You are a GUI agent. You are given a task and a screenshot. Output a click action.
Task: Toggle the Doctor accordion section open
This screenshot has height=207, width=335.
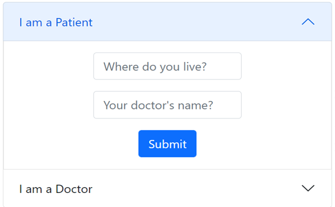(167, 188)
